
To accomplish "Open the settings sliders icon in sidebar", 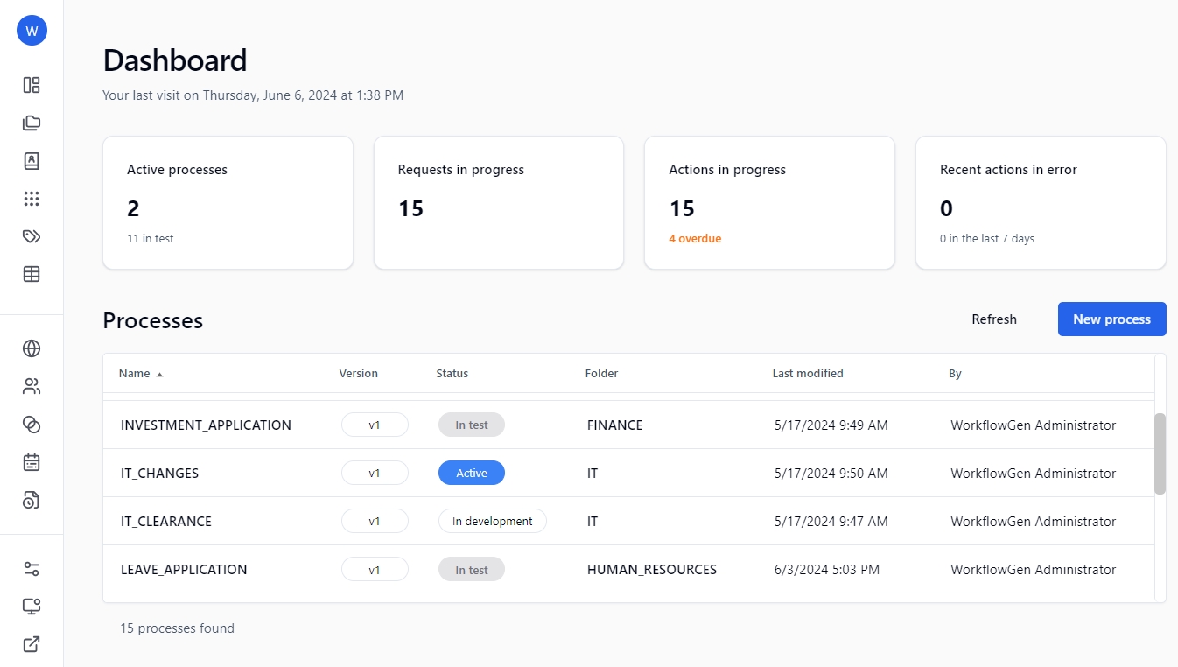I will 32,569.
